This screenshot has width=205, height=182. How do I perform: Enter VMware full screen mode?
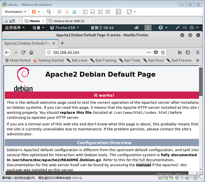(x=100, y=12)
